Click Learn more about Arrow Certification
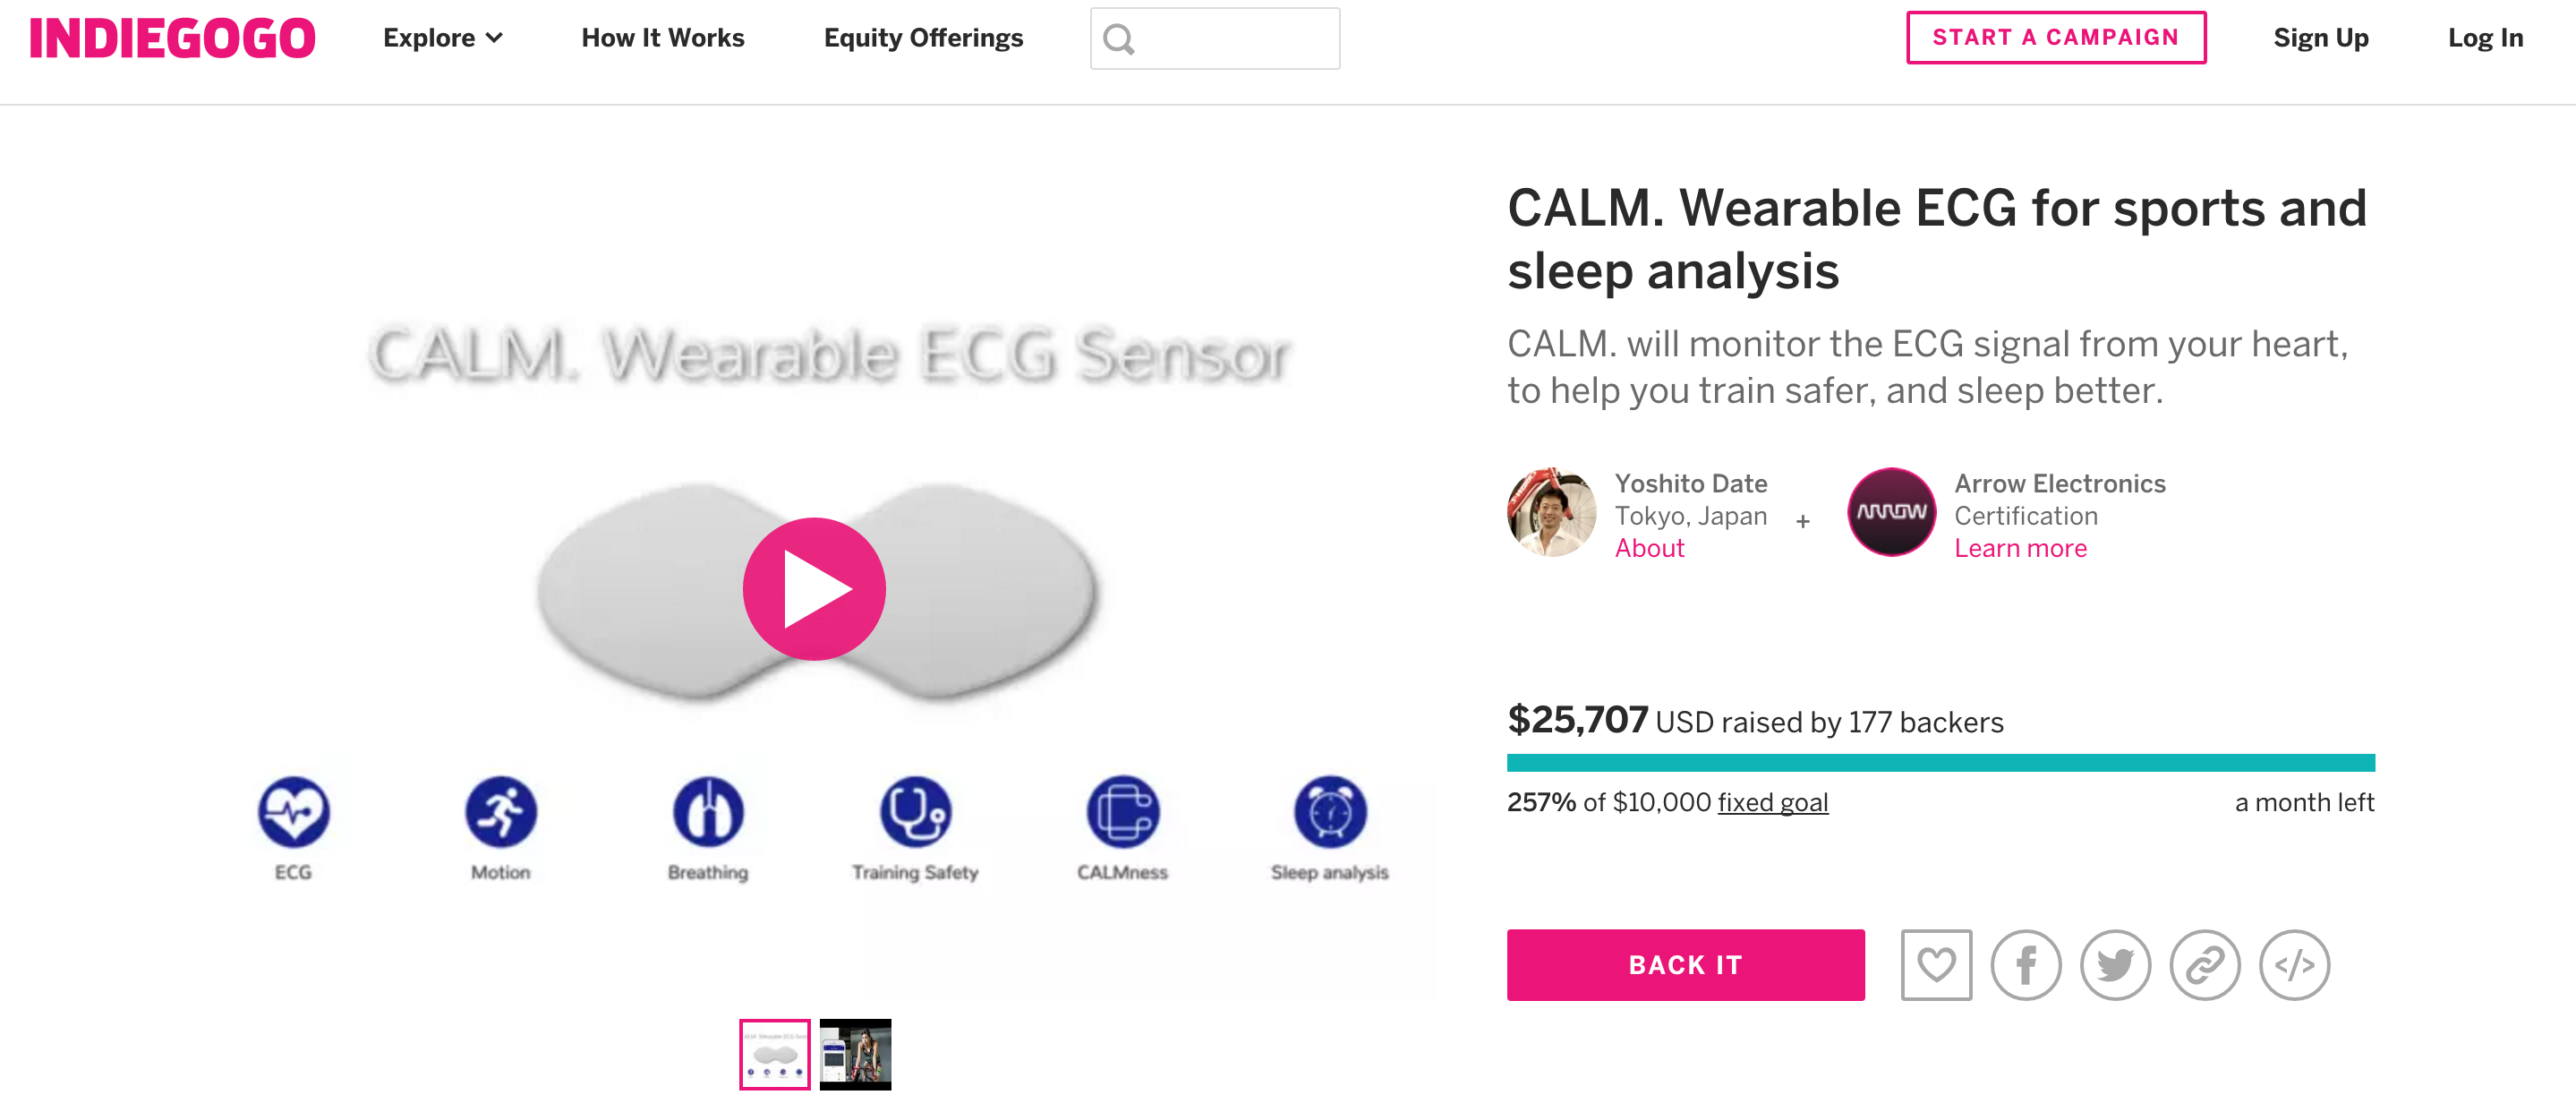 (2020, 548)
